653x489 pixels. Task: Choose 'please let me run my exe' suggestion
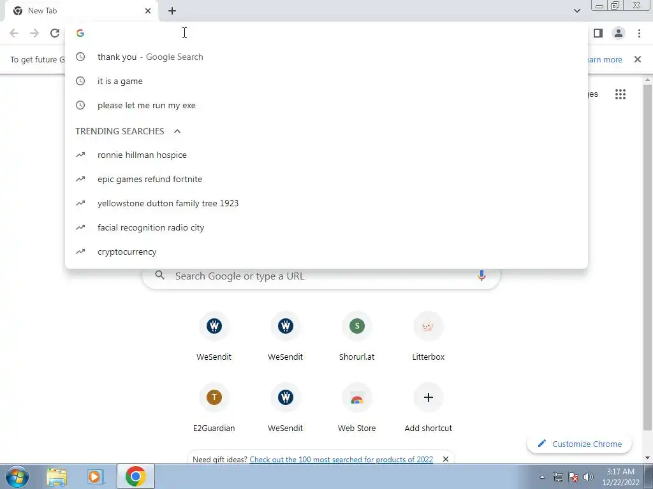[x=326, y=105]
